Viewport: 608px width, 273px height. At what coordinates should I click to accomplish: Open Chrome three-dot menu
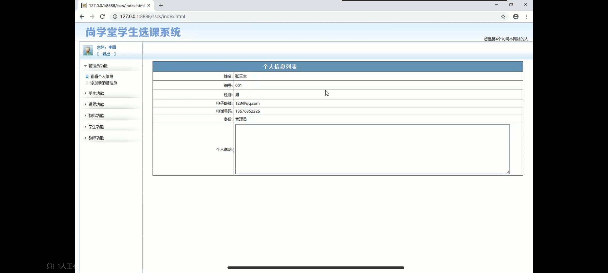(x=526, y=17)
